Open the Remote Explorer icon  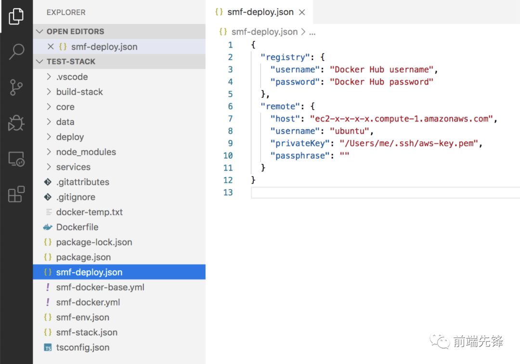tap(16, 159)
